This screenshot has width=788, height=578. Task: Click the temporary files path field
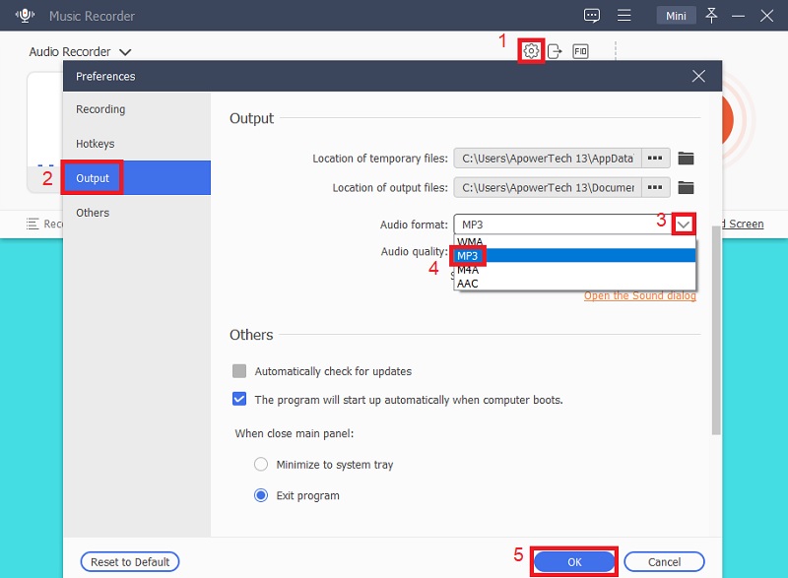pos(548,159)
